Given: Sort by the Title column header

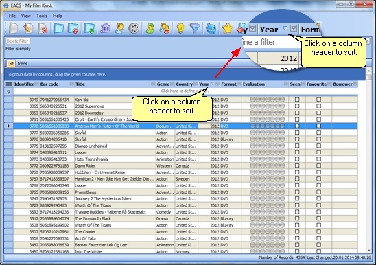Looking at the screenshot, I should [80, 84].
